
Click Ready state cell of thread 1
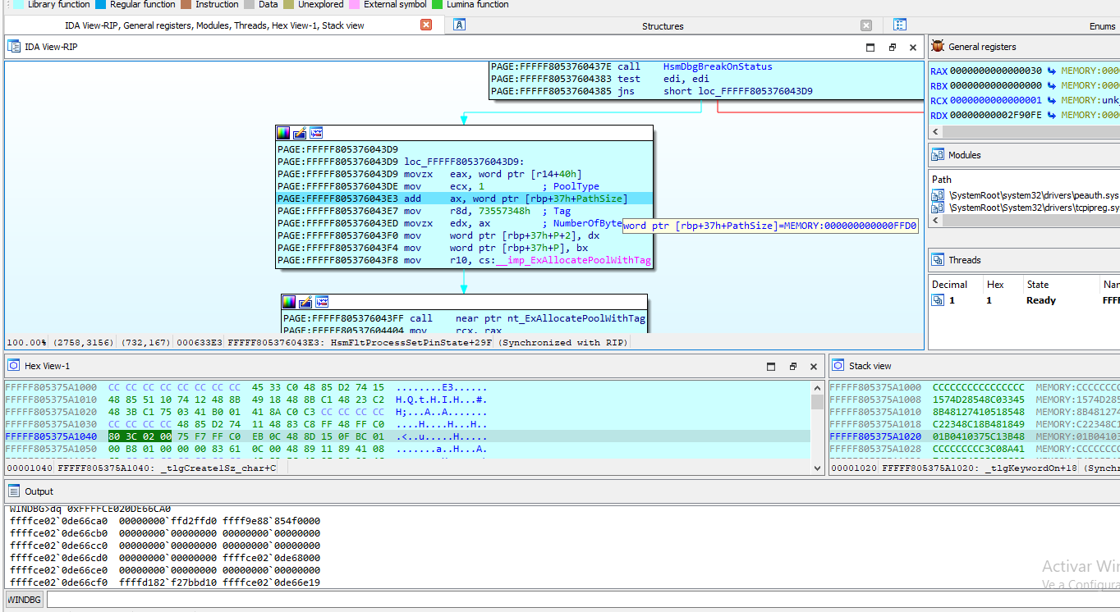point(1041,300)
